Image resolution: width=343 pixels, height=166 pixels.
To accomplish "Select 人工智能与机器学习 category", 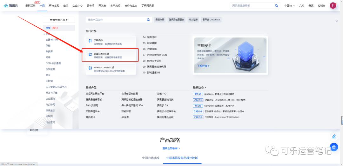I will [x=56, y=87].
